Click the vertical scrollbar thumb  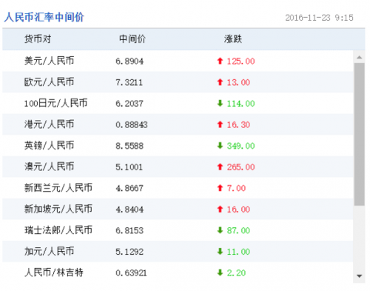[x=360, y=134]
